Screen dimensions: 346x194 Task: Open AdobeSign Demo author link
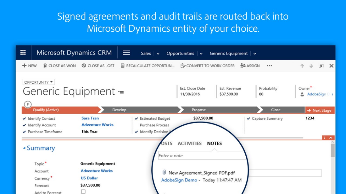pyautogui.click(x=179, y=180)
